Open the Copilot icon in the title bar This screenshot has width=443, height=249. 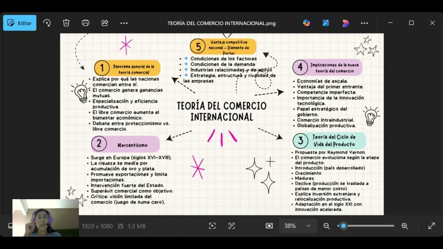(x=307, y=23)
